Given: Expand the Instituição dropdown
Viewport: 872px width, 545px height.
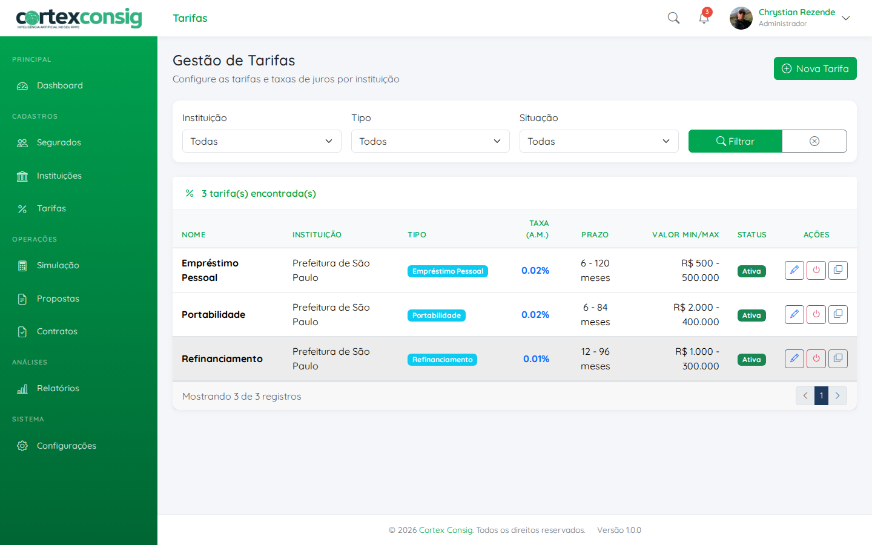Looking at the screenshot, I should point(262,141).
